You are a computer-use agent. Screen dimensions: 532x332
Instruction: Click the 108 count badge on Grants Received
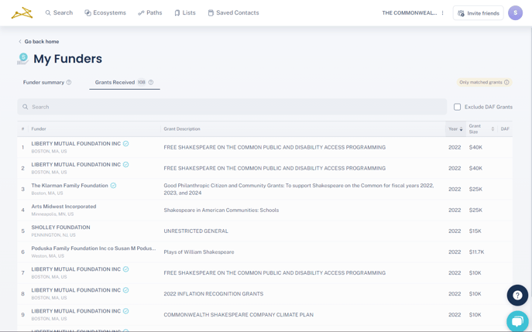click(142, 82)
